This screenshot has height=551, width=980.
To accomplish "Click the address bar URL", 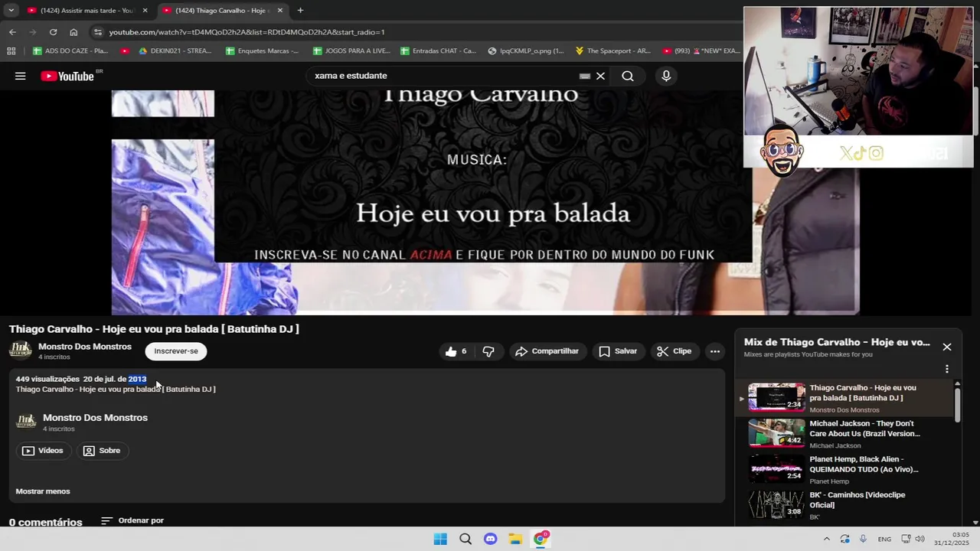I will pyautogui.click(x=247, y=32).
